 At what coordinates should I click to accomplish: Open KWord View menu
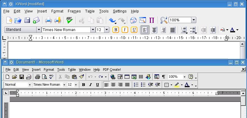pos(29,11)
